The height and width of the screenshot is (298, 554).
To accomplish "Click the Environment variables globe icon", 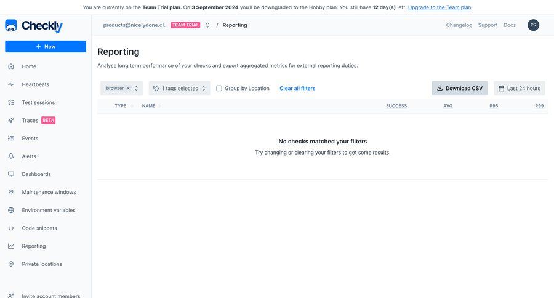I will 11,210.
